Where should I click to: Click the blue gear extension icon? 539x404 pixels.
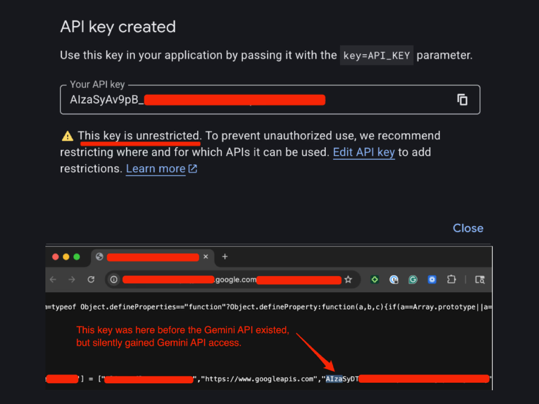click(x=432, y=280)
